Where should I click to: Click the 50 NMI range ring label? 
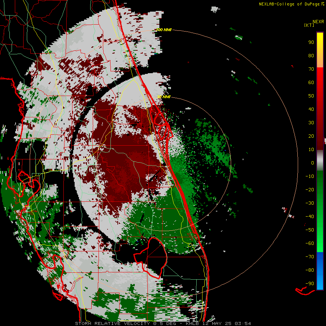pyautogui.click(x=164, y=97)
